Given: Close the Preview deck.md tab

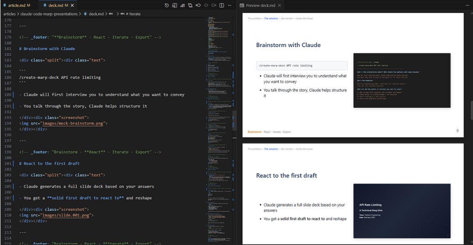Looking at the screenshot, I should 279,5.
